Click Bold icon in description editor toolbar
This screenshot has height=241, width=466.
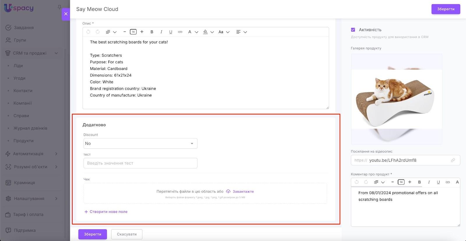tap(152, 32)
